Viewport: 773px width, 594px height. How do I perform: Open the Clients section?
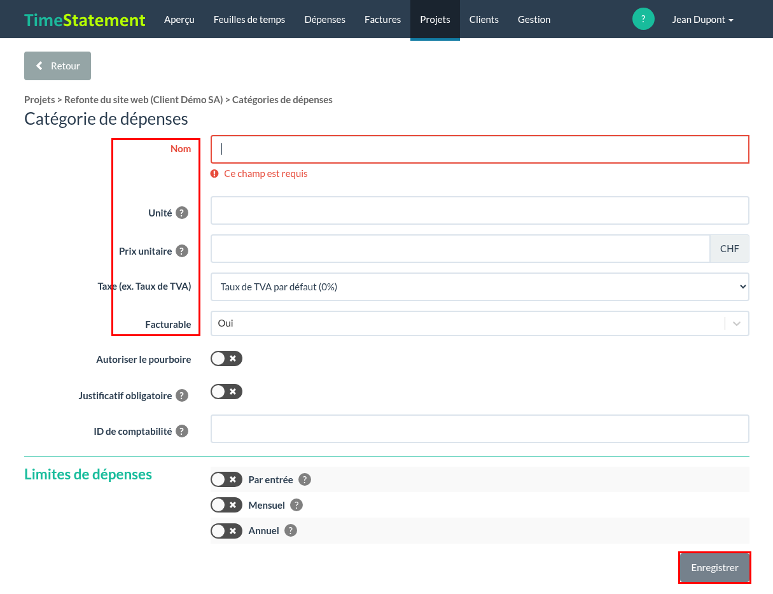(484, 20)
